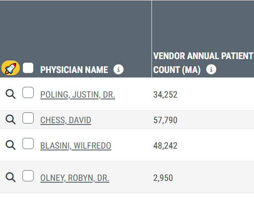The height and width of the screenshot is (197, 254).
Task: Open the CHESS, DAVID physician link
Action: pyautogui.click(x=66, y=120)
